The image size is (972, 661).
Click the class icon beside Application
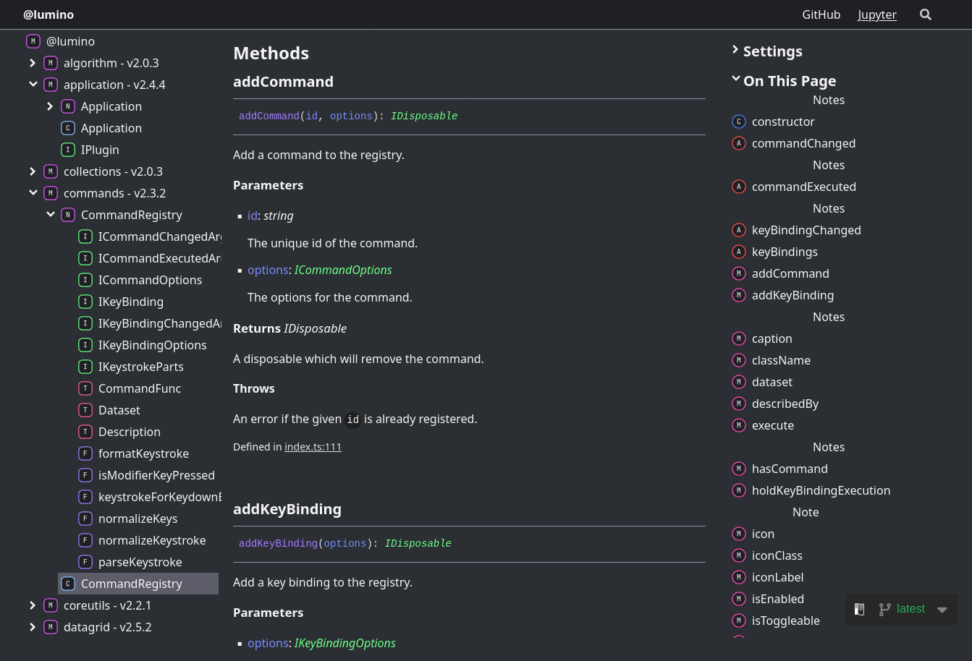point(68,128)
